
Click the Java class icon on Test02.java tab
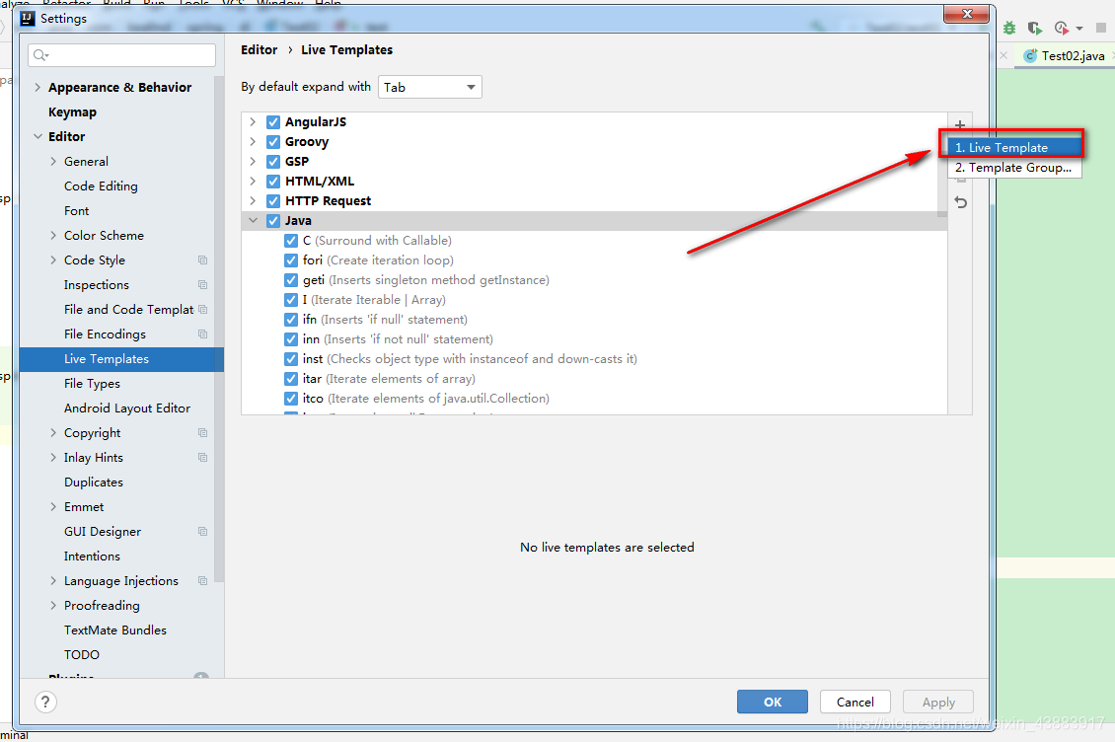[1030, 55]
